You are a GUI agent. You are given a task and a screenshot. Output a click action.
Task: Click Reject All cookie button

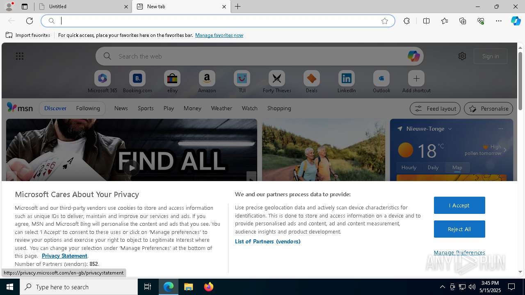pos(459,229)
